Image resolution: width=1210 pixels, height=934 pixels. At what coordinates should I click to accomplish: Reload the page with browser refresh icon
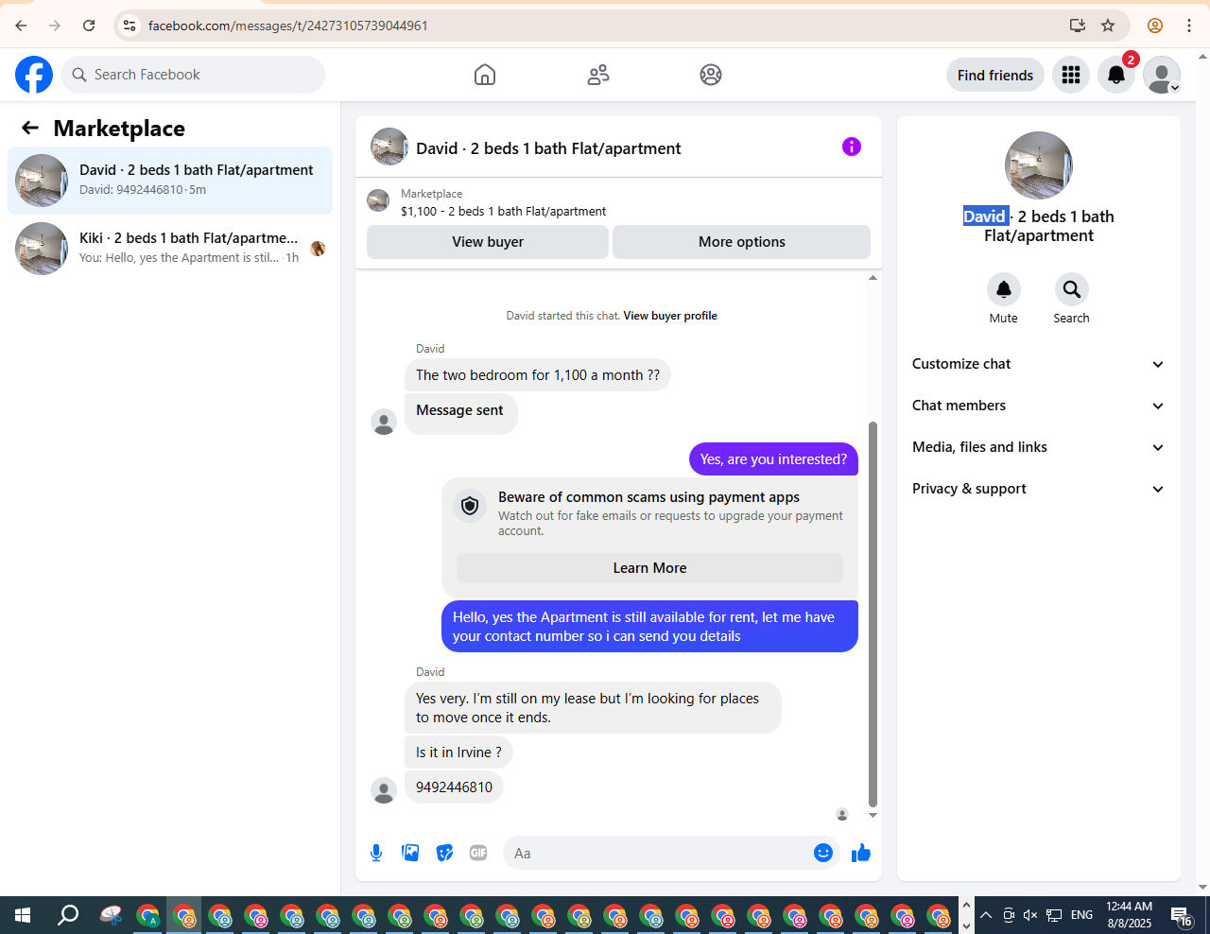click(89, 26)
